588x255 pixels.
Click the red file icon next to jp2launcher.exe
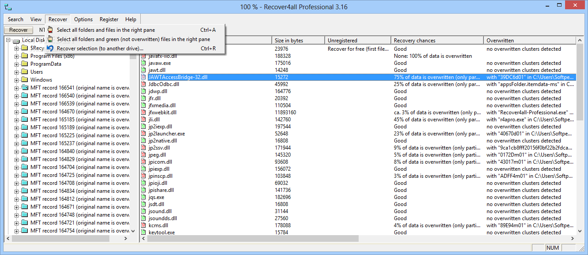pos(143,134)
